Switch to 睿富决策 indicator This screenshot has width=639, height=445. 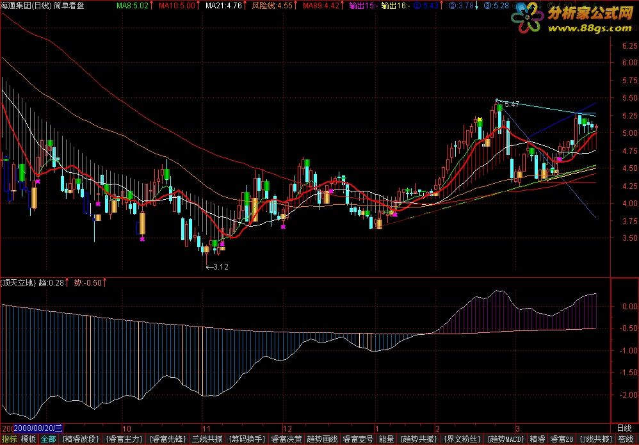(x=286, y=439)
